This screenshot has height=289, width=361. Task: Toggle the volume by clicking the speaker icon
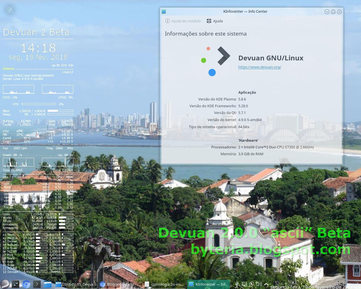click(x=259, y=284)
